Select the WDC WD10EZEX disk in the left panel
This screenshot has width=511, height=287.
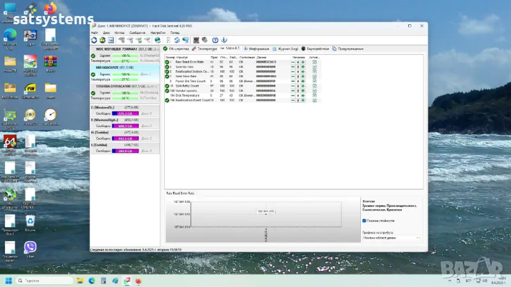[x=124, y=48]
